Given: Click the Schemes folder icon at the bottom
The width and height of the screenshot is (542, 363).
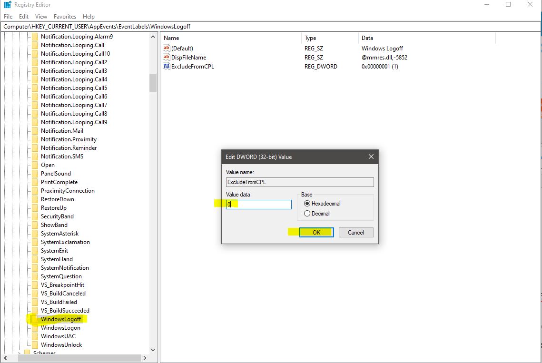Looking at the screenshot, I should 27,353.
